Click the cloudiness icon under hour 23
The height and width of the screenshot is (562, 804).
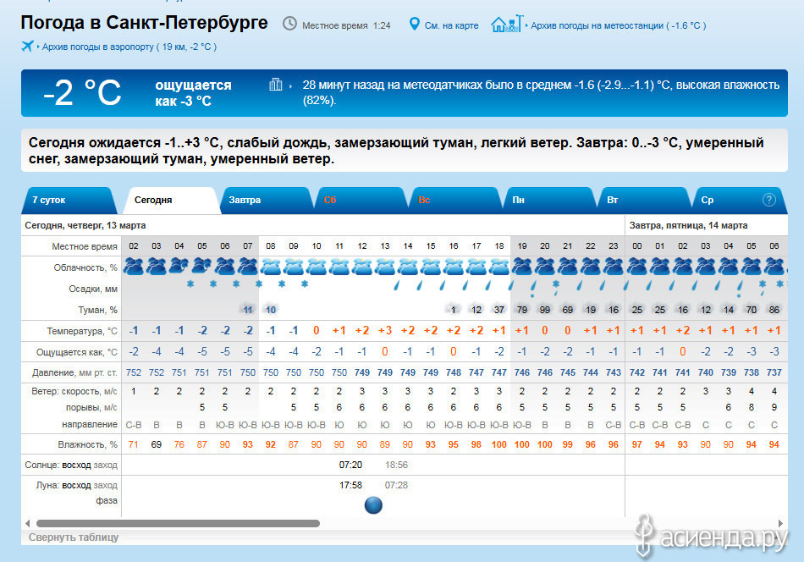coord(614,267)
